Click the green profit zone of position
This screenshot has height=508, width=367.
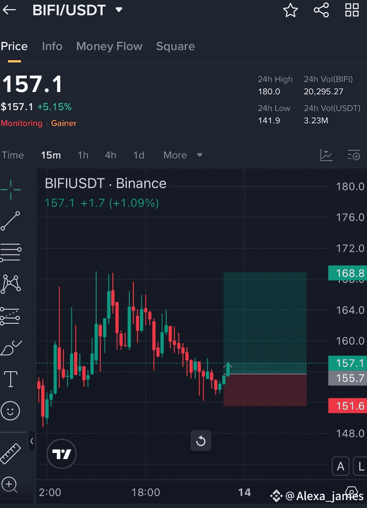point(265,323)
